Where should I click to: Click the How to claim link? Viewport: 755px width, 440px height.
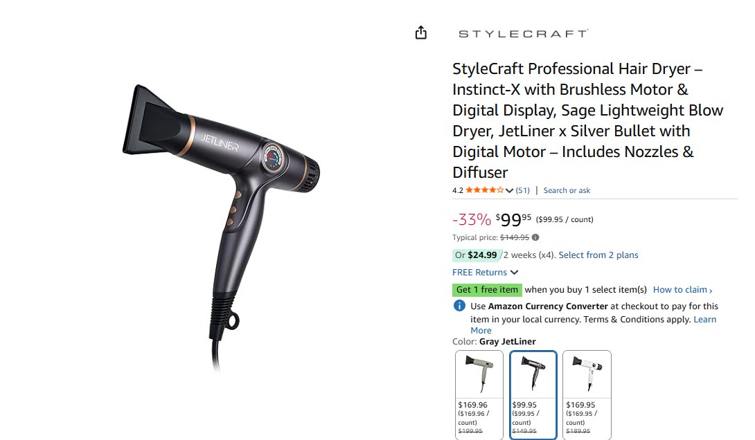(x=680, y=289)
